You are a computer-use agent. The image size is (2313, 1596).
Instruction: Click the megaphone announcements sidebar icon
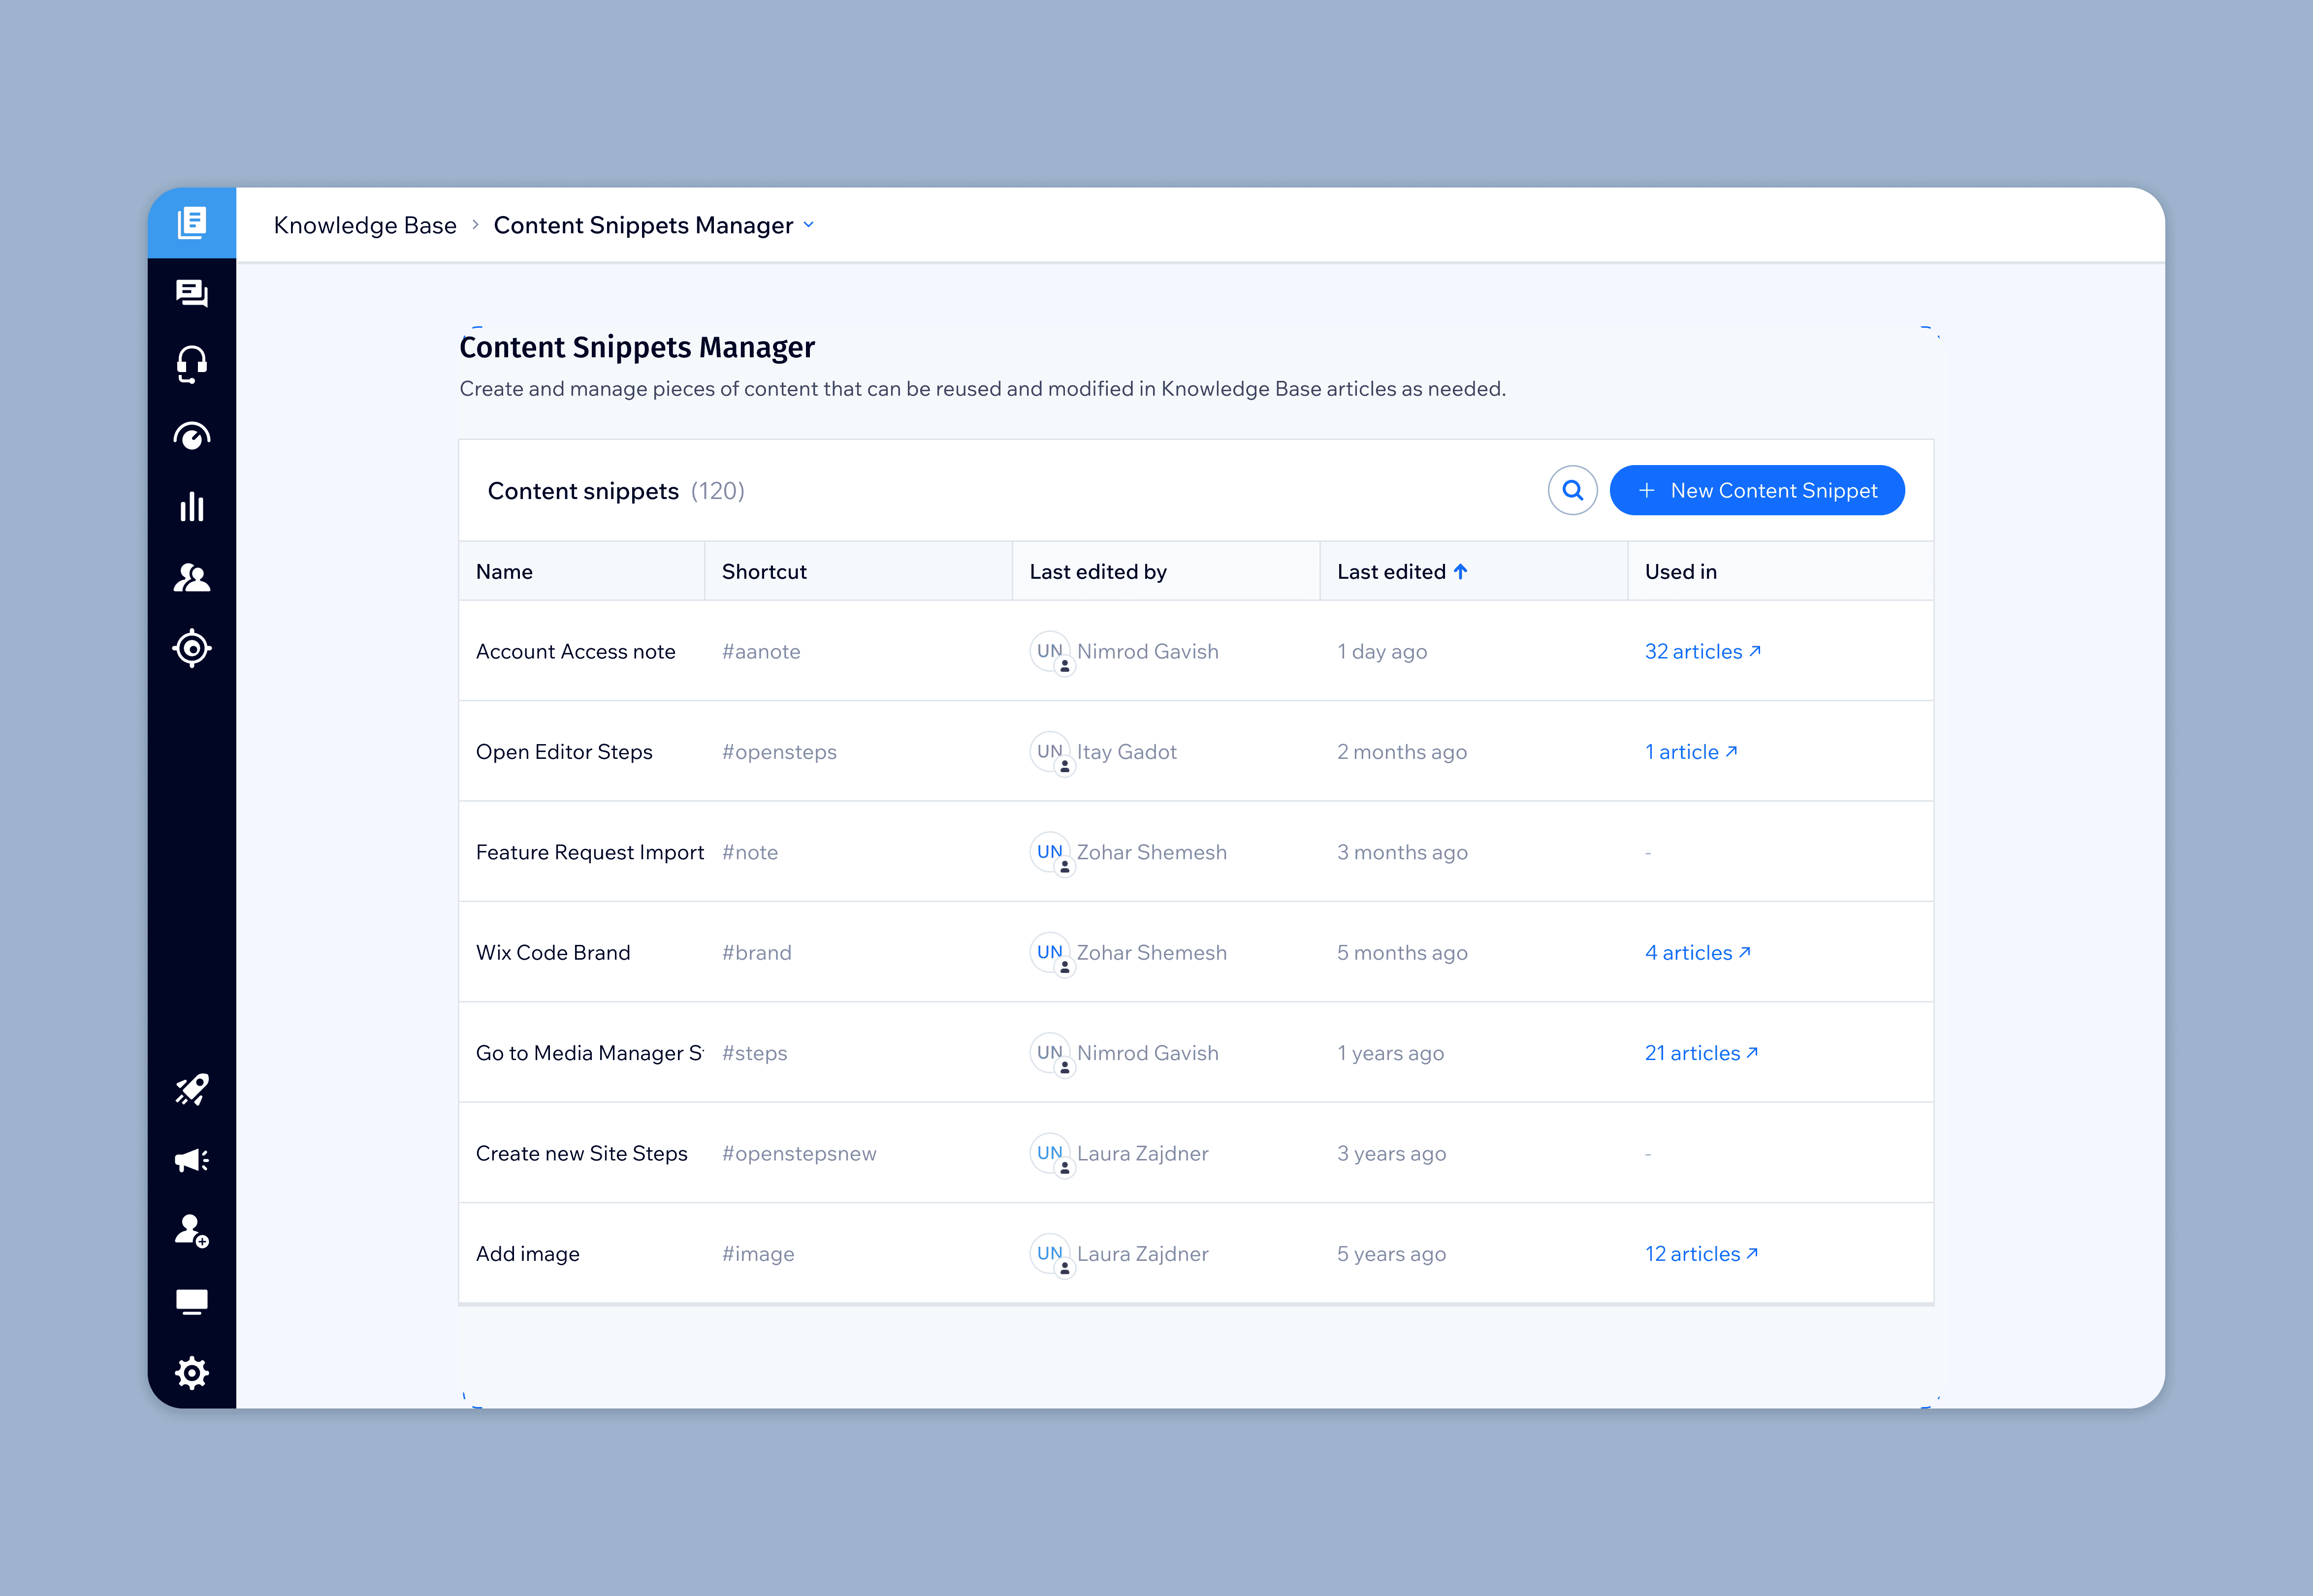click(191, 1160)
